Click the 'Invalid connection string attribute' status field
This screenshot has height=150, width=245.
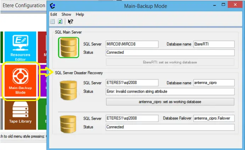click(x=170, y=91)
